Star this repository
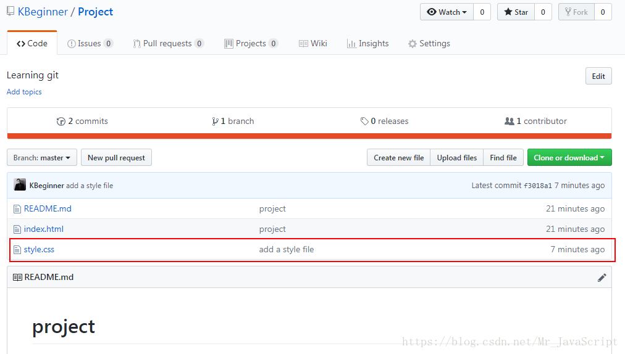 [x=516, y=12]
